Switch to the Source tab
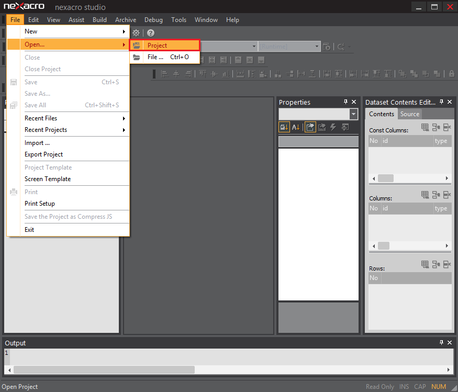The width and height of the screenshot is (458, 392). click(409, 114)
